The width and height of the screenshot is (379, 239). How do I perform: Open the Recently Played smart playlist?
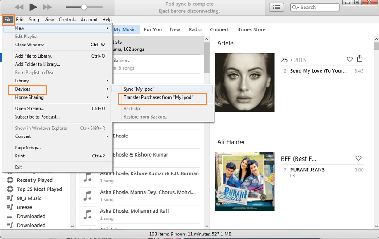tap(34, 180)
